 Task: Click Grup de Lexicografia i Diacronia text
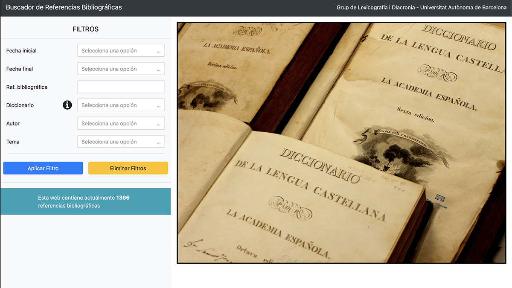tap(376, 8)
